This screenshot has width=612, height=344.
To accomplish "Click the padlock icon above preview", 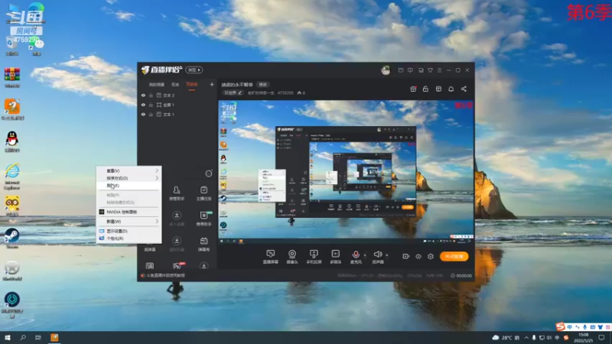I will point(425,89).
